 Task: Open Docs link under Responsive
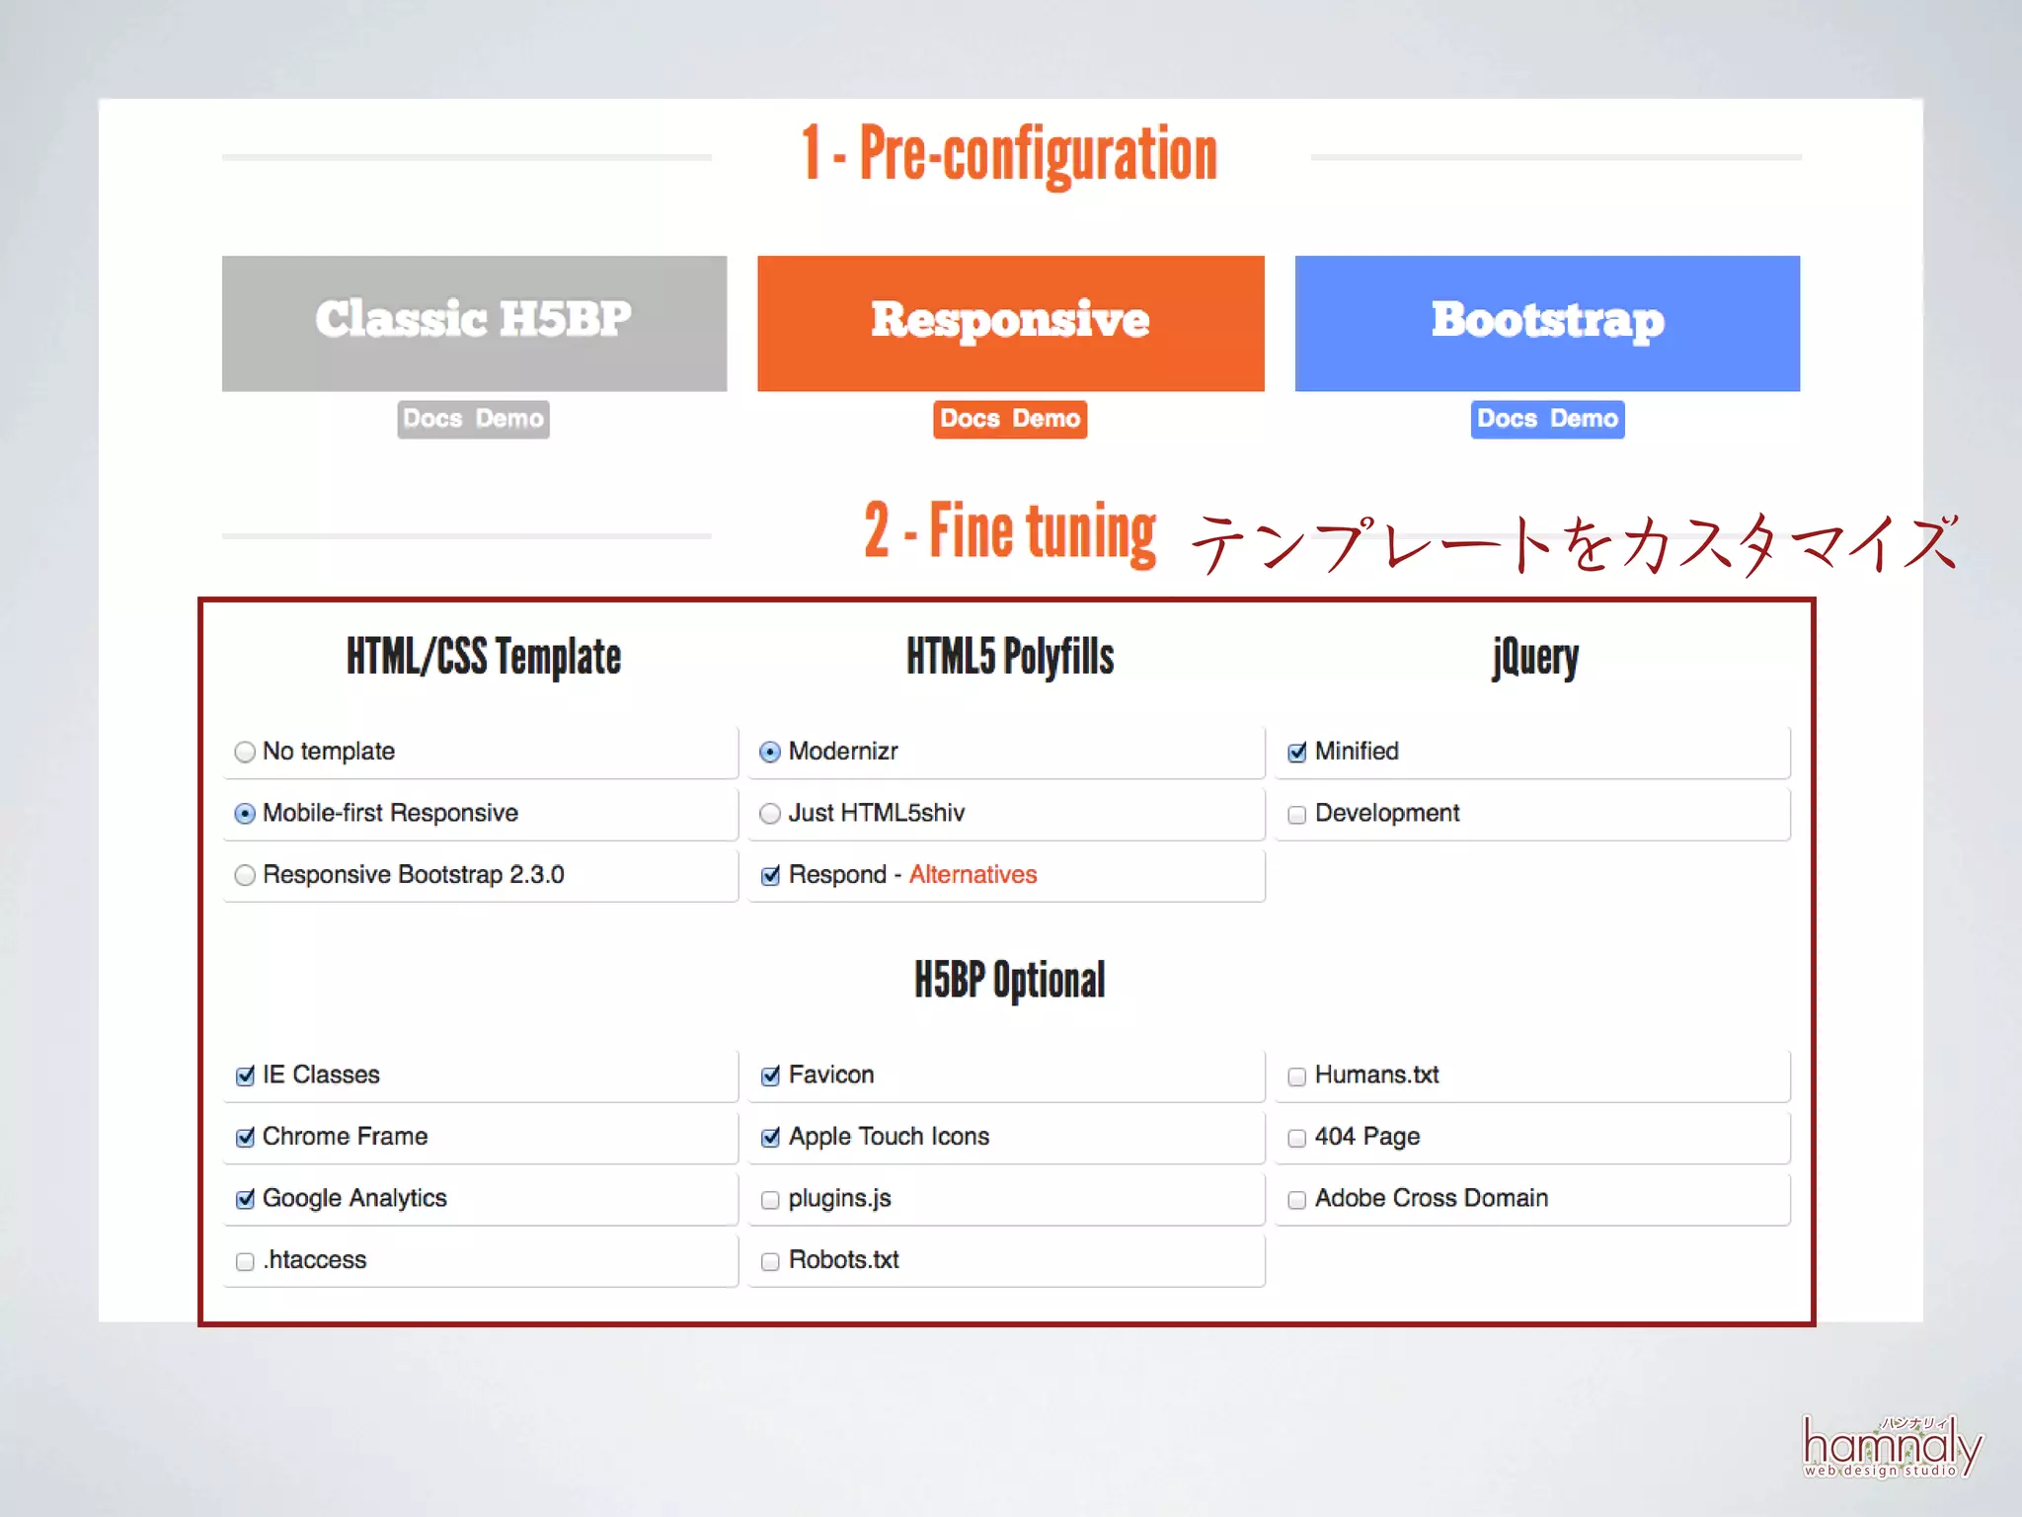pyautogui.click(x=970, y=419)
